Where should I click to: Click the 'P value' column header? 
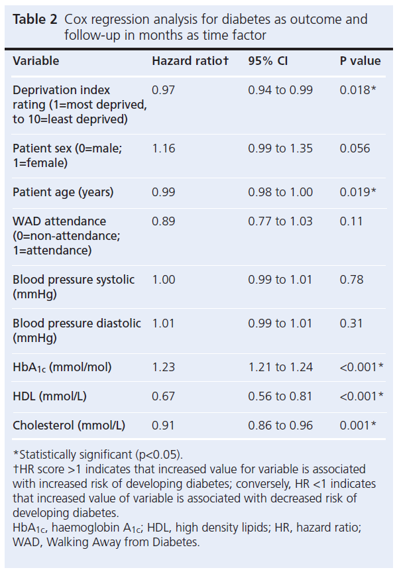point(360,61)
